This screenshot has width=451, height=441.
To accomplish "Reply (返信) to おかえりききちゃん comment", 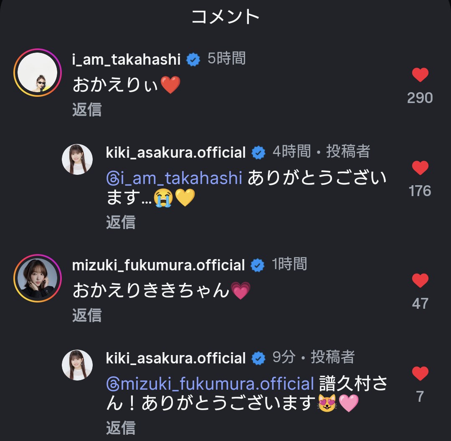I will tap(87, 315).
